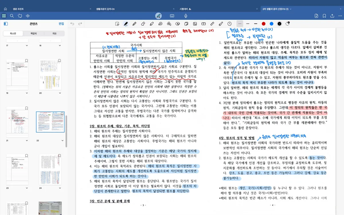The height and width of the screenshot is (215, 344).
Task: Open the custom color picker circle
Action: click(288, 23)
